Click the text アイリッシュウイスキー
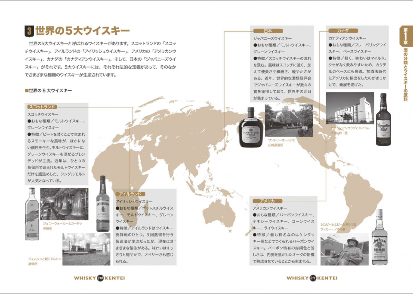 coord(134,201)
